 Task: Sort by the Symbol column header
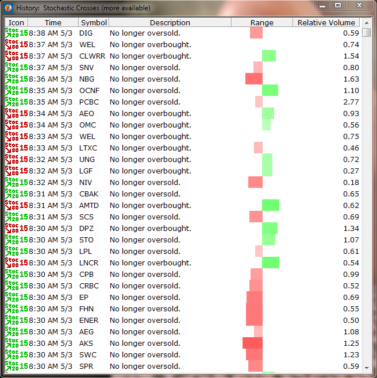[94, 22]
